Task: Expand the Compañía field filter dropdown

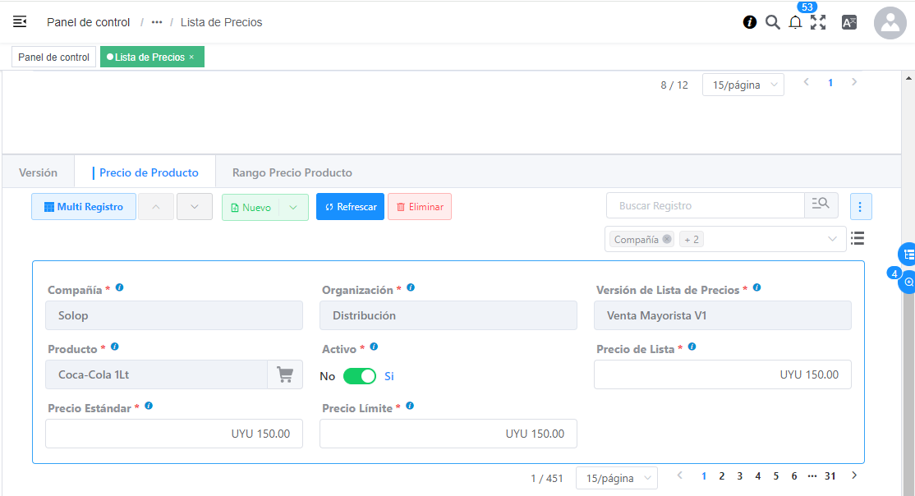Action: [831, 239]
